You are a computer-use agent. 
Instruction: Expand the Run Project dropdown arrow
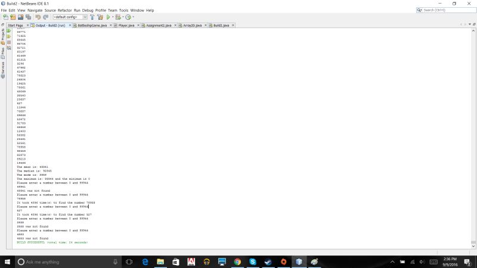(x=113, y=17)
